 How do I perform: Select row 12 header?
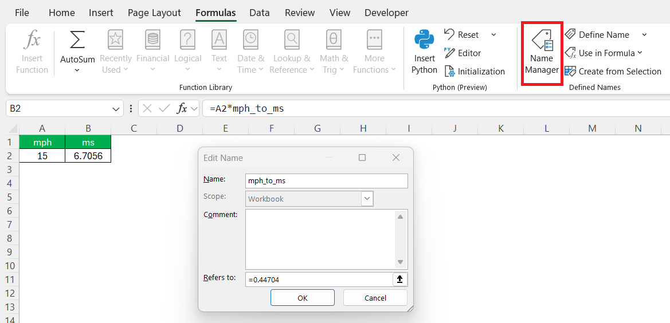[x=9, y=293]
